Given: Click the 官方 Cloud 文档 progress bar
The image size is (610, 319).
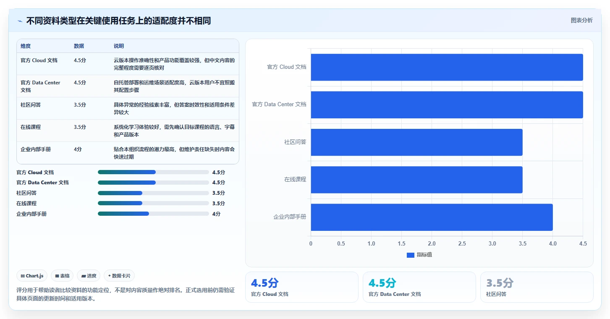Looking at the screenshot, I should coord(153,172).
